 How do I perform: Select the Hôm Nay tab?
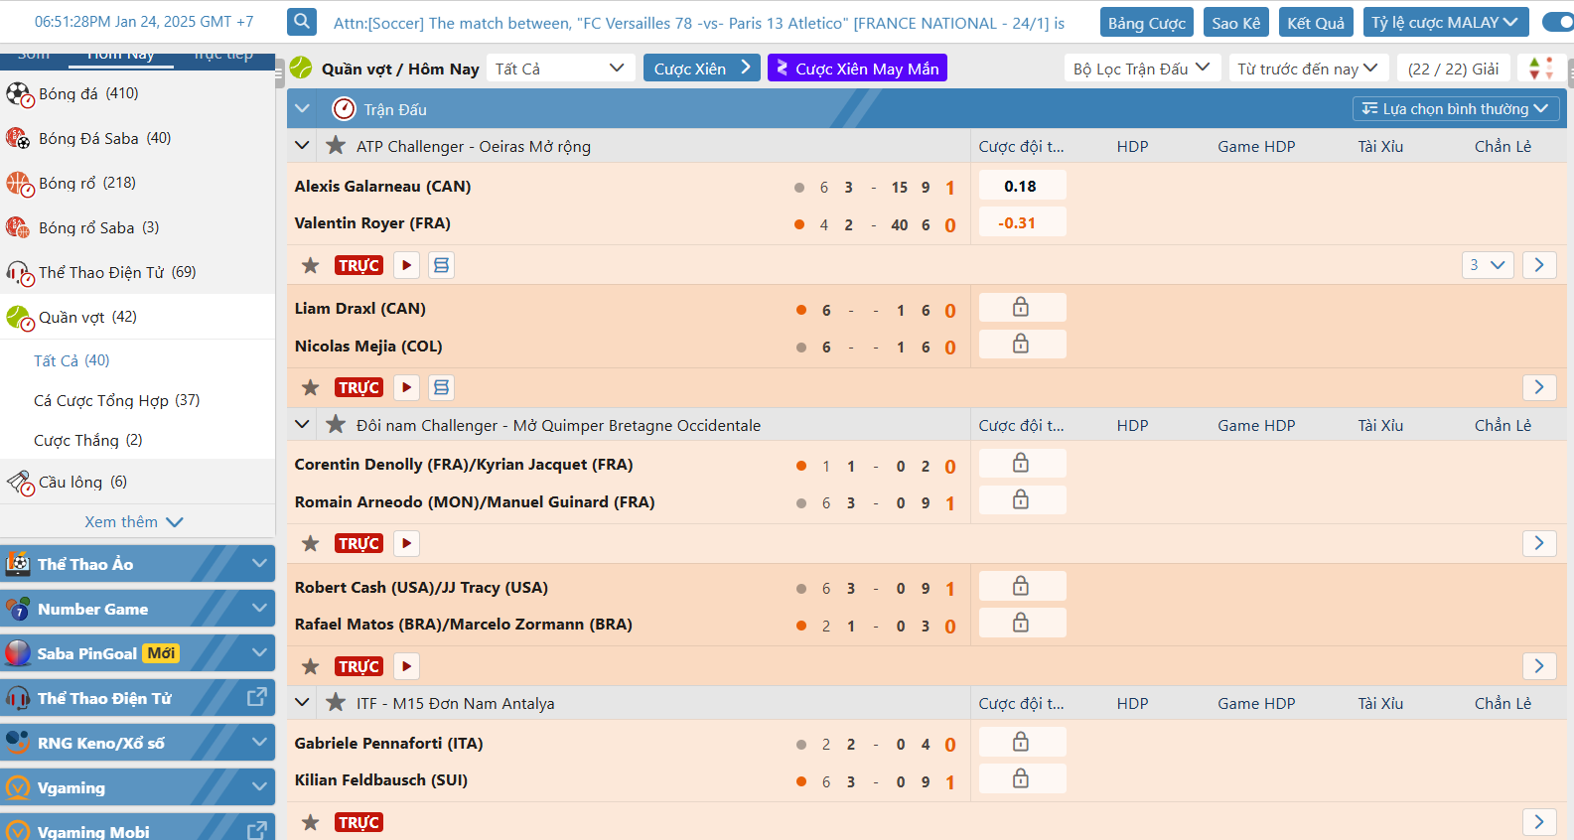121,55
